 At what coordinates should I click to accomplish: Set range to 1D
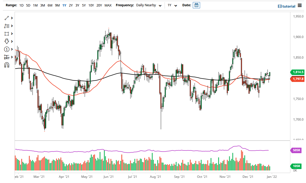[21, 5]
